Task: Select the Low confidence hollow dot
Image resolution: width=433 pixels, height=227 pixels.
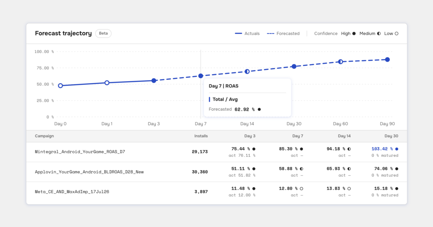Action: [397, 34]
